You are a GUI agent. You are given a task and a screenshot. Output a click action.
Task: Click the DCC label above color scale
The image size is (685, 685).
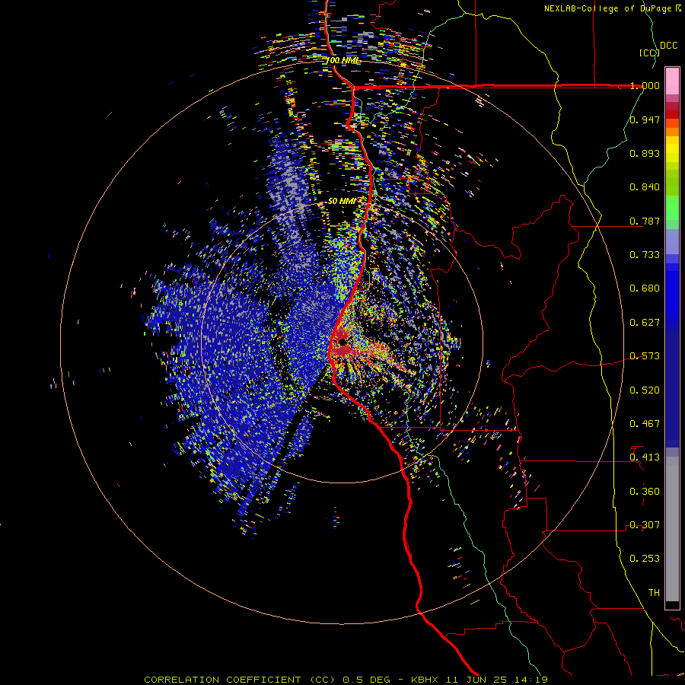[x=668, y=46]
